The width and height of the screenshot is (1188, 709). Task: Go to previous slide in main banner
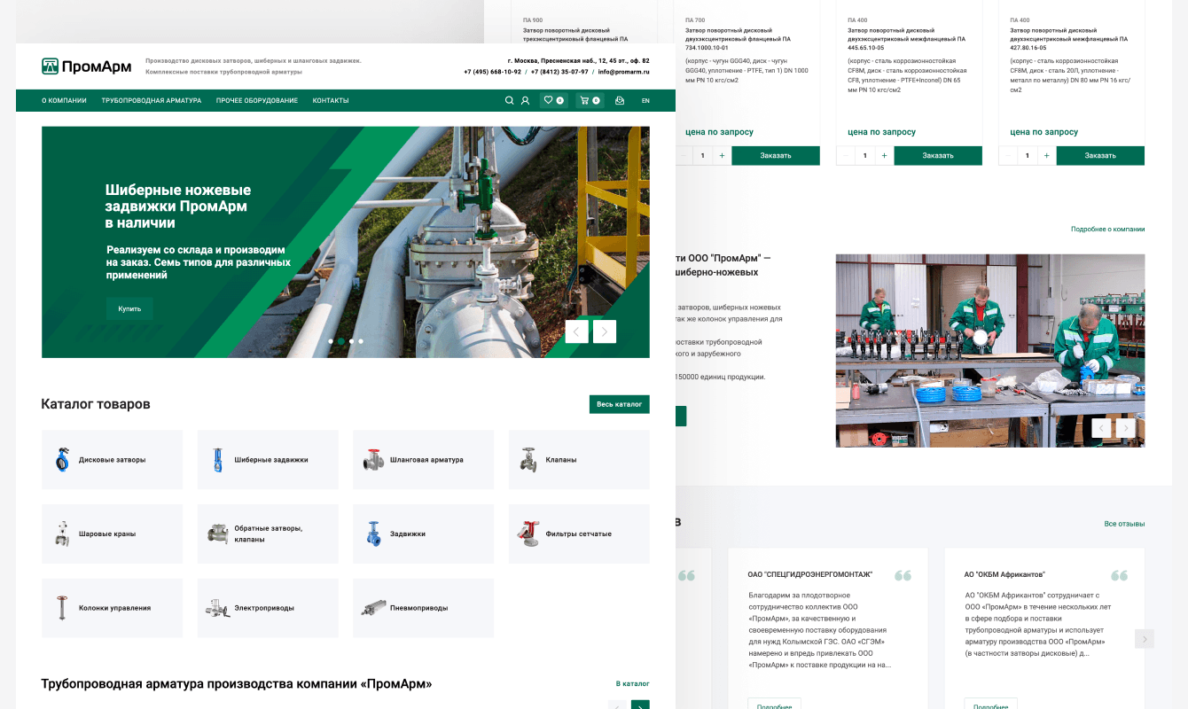pos(576,331)
